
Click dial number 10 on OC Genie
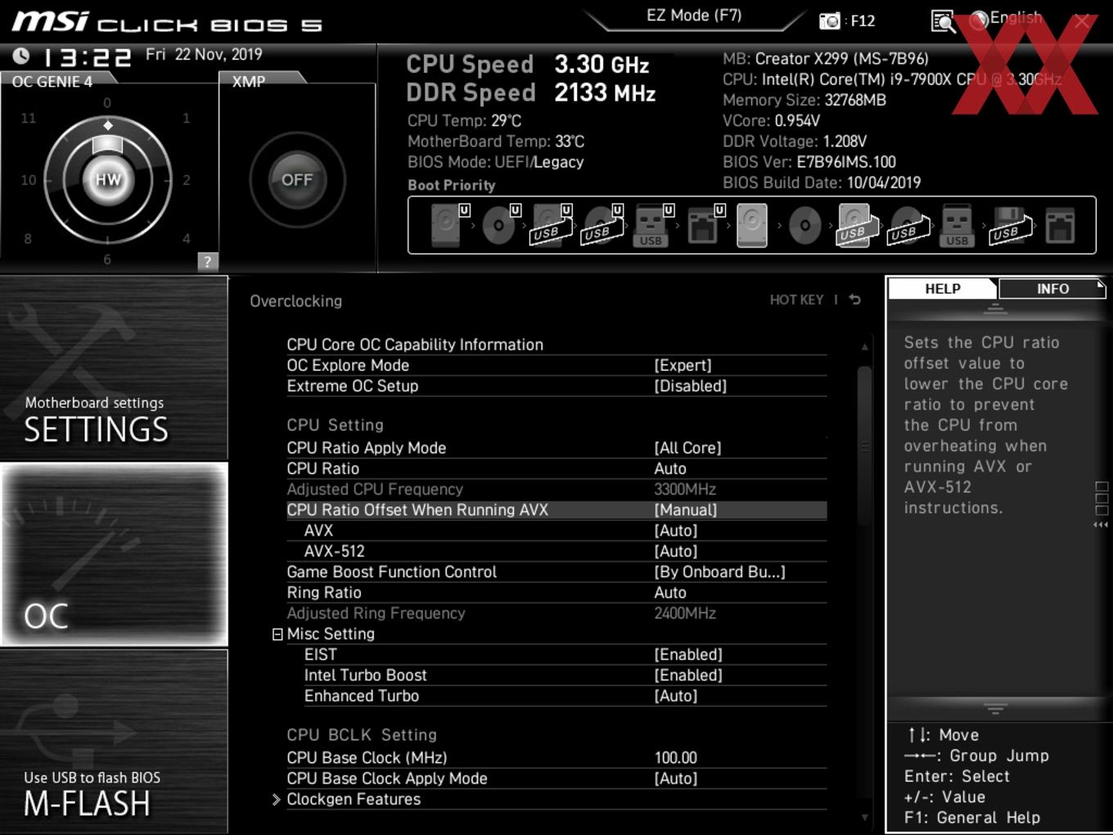(x=29, y=180)
